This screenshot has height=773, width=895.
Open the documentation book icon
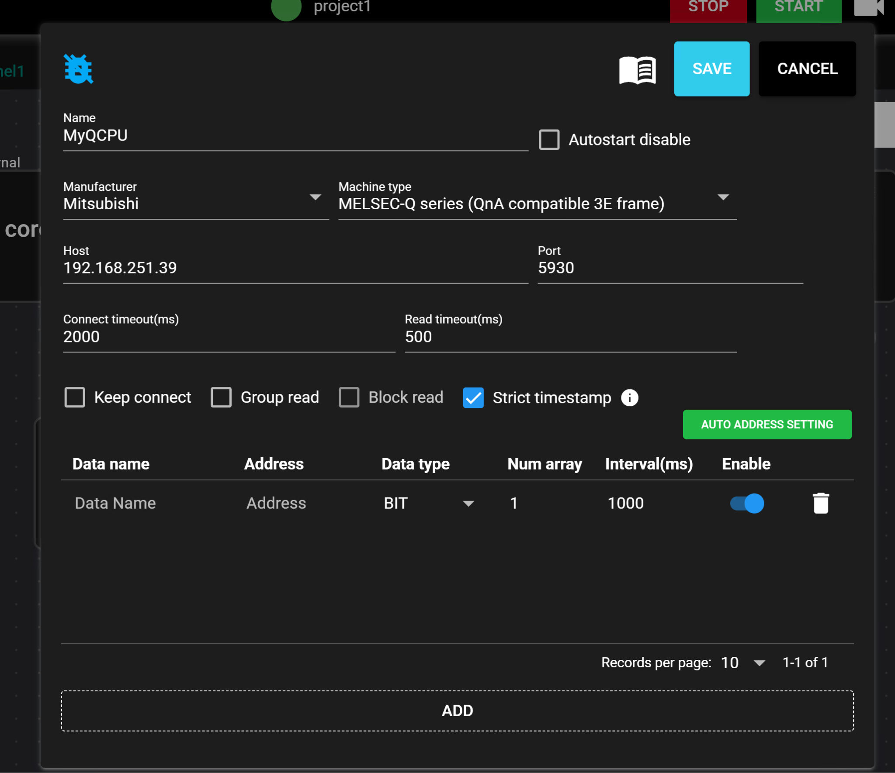[x=637, y=69]
